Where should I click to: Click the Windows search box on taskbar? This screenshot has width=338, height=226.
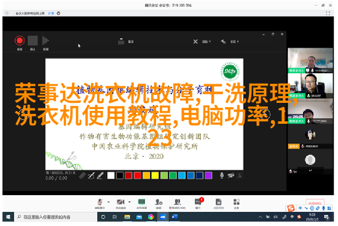point(55,217)
